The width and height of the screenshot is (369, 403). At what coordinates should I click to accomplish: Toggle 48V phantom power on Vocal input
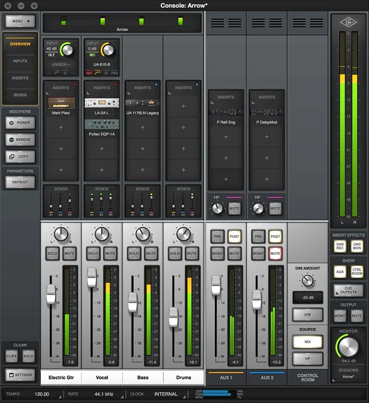coord(89,73)
